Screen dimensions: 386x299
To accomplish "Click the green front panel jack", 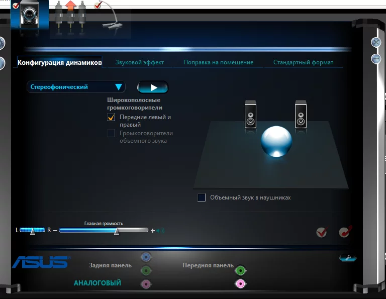I will tap(241, 271).
